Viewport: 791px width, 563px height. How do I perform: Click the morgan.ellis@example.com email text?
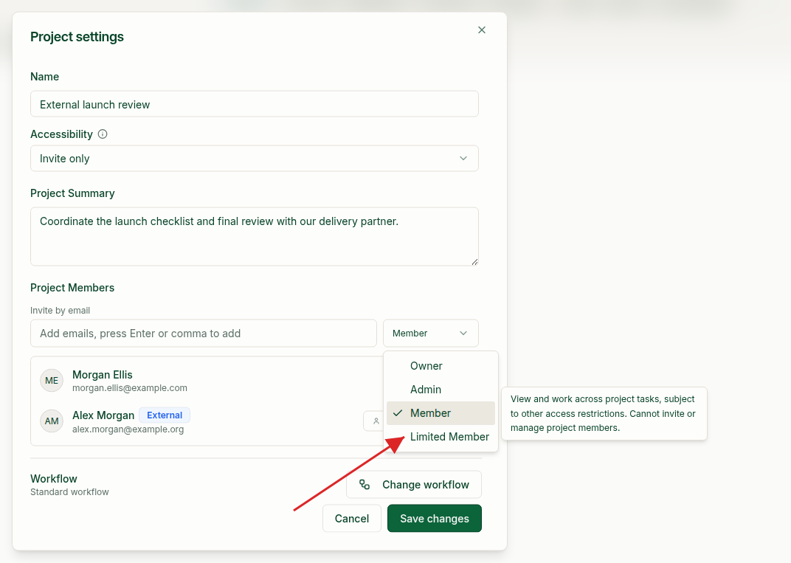click(130, 388)
